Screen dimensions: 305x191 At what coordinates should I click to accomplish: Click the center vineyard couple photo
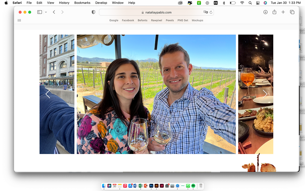click(156, 94)
